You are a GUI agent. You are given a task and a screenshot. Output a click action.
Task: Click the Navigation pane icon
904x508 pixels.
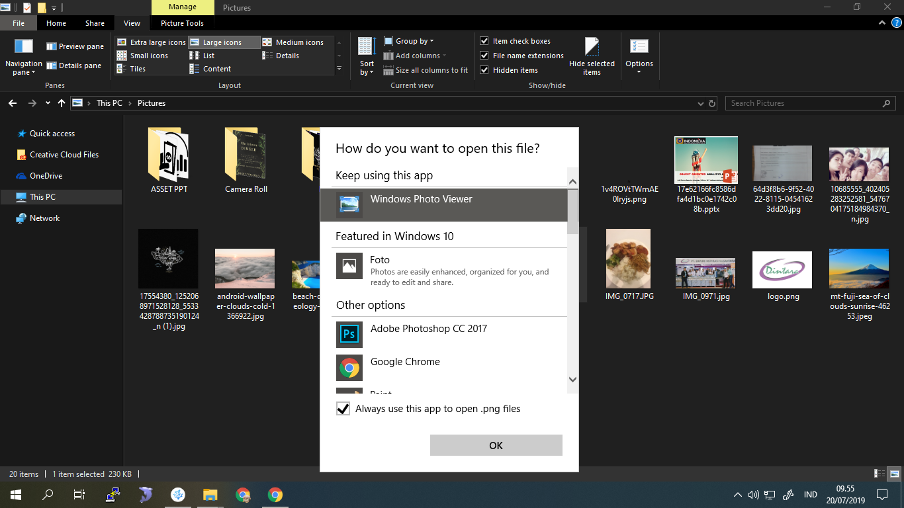pyautogui.click(x=24, y=47)
